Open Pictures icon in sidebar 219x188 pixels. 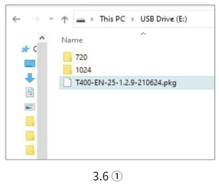[x=30, y=107]
